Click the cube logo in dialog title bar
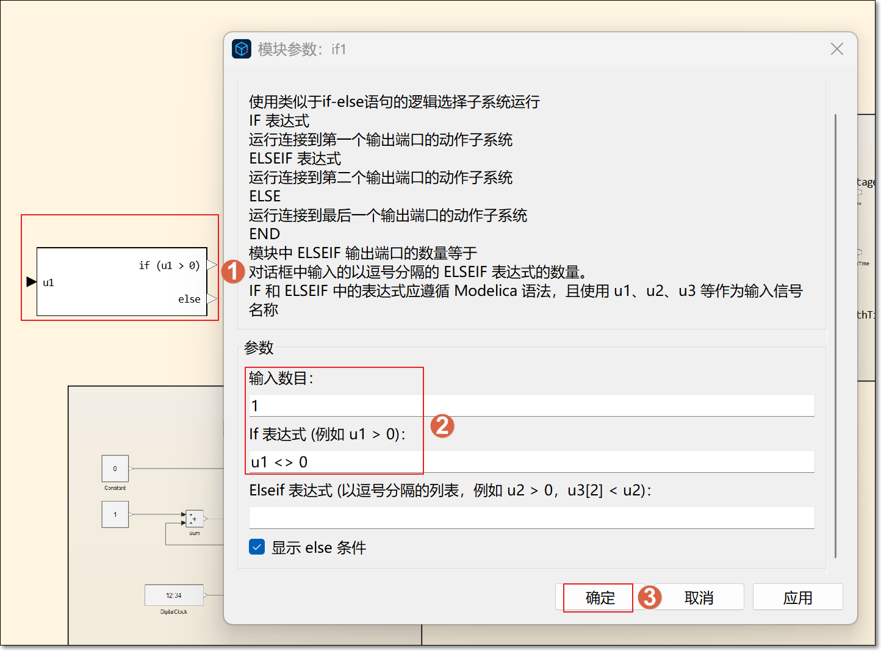Screen dimensions: 881x651 (242, 49)
